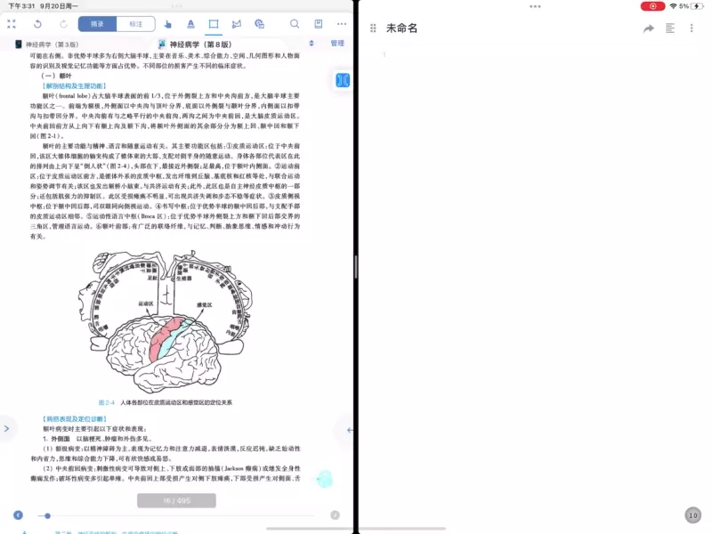Viewport: 712px width, 534px height.
Task: Select the rectangle excerpt tool
Action: tap(214, 24)
